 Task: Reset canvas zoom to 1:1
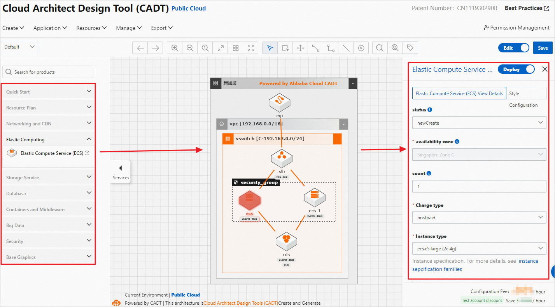tap(205, 48)
